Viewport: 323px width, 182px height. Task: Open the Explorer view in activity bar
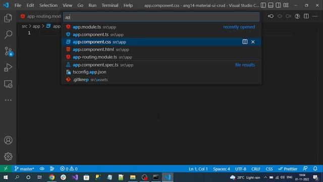(8, 18)
